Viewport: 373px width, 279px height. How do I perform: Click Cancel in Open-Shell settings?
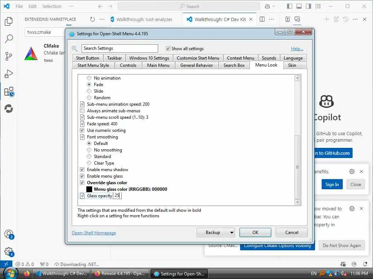click(292, 232)
